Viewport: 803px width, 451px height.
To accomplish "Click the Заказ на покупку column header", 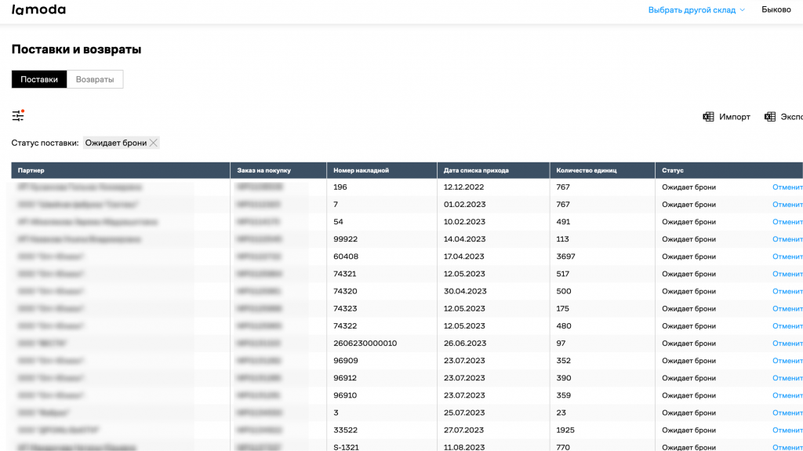I will pyautogui.click(x=263, y=170).
